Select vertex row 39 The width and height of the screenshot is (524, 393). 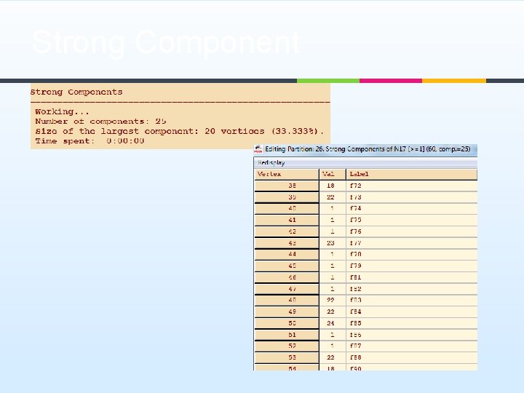287,197
